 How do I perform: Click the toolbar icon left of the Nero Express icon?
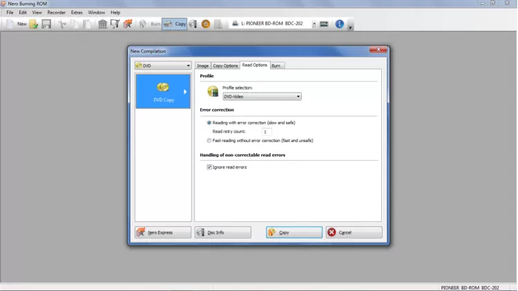(x=115, y=23)
